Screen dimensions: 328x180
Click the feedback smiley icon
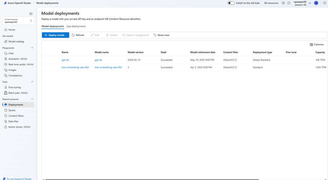[x=289, y=3]
